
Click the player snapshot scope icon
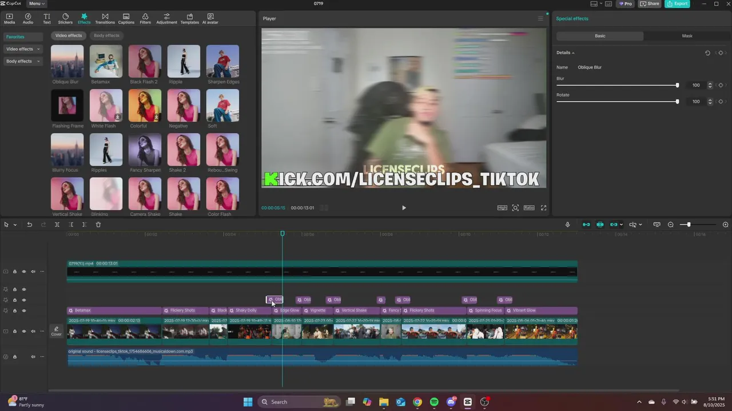[x=515, y=208]
